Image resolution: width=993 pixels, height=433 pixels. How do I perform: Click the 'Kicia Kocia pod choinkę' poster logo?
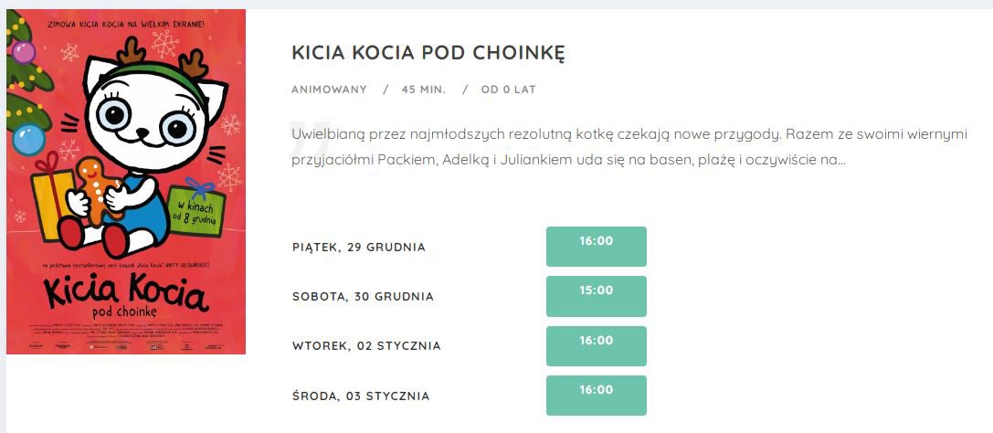(125, 296)
